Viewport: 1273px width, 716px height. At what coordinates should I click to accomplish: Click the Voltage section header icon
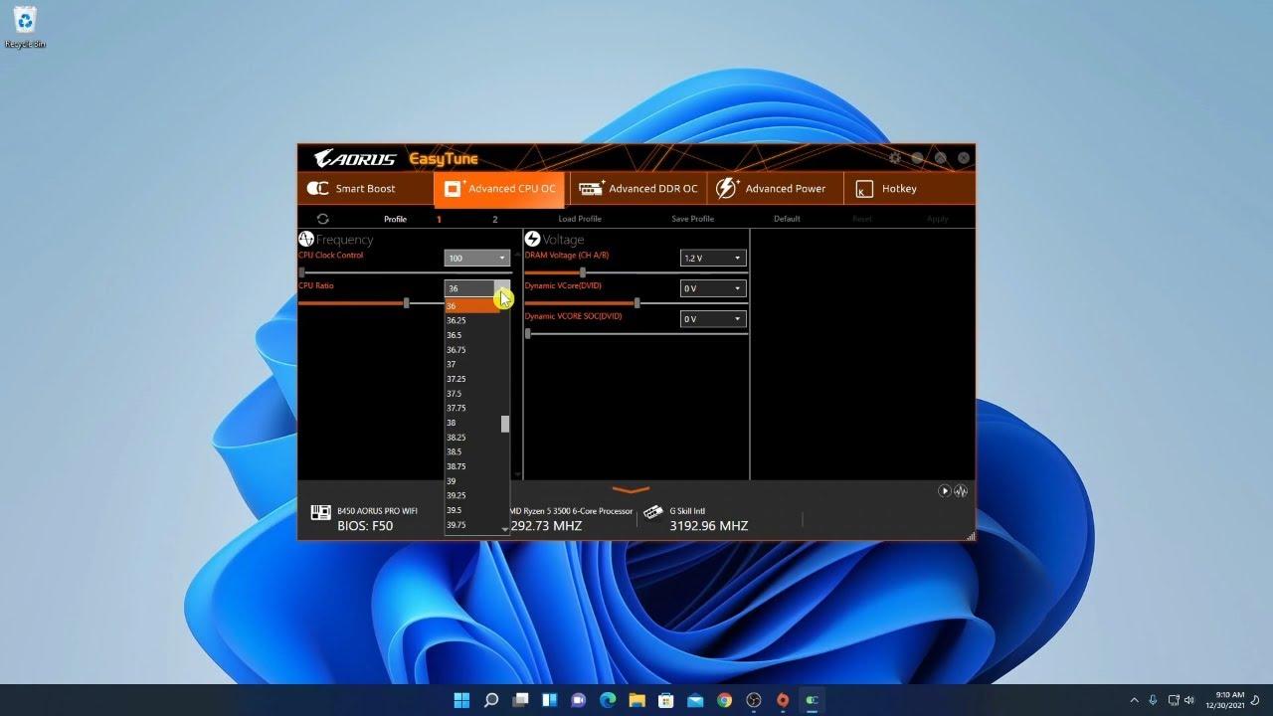tap(532, 238)
